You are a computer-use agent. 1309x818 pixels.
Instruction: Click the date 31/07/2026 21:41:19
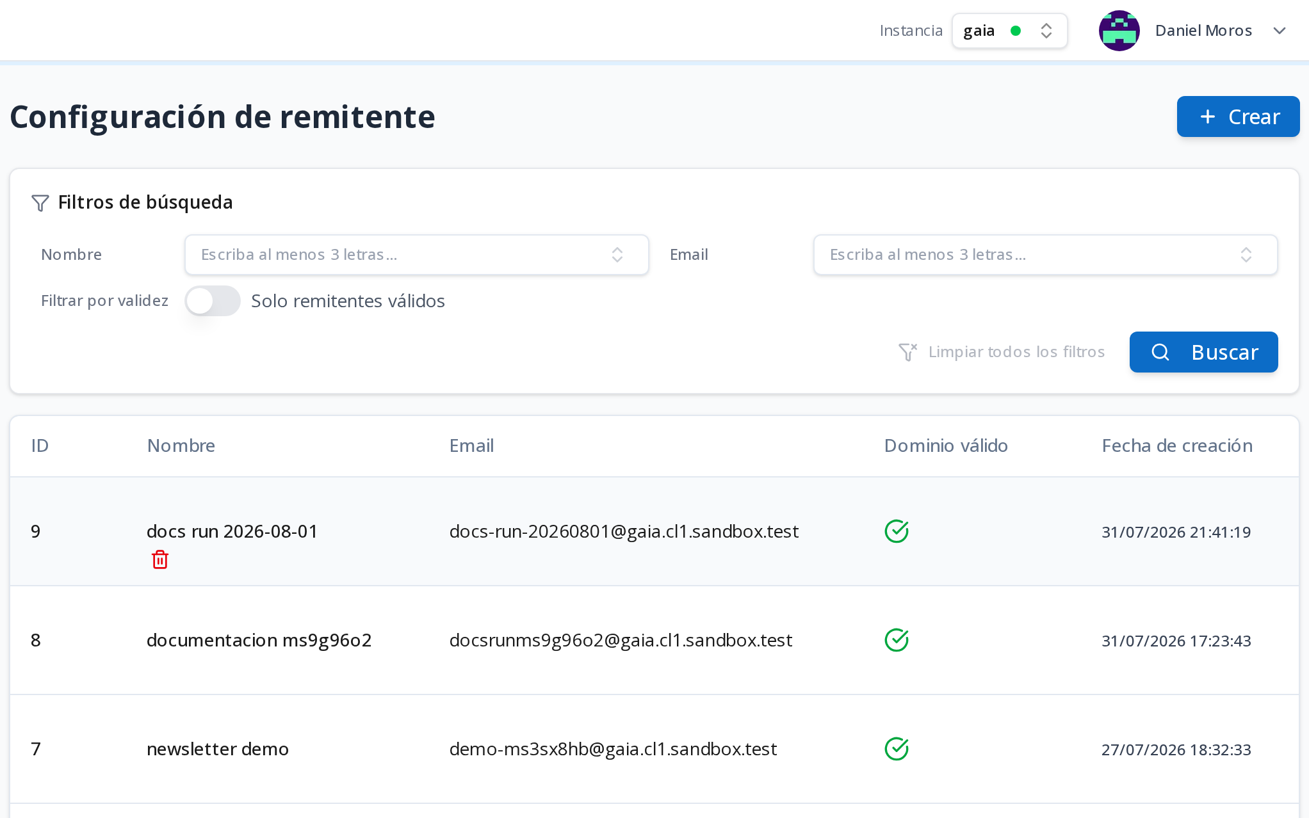[1176, 532]
